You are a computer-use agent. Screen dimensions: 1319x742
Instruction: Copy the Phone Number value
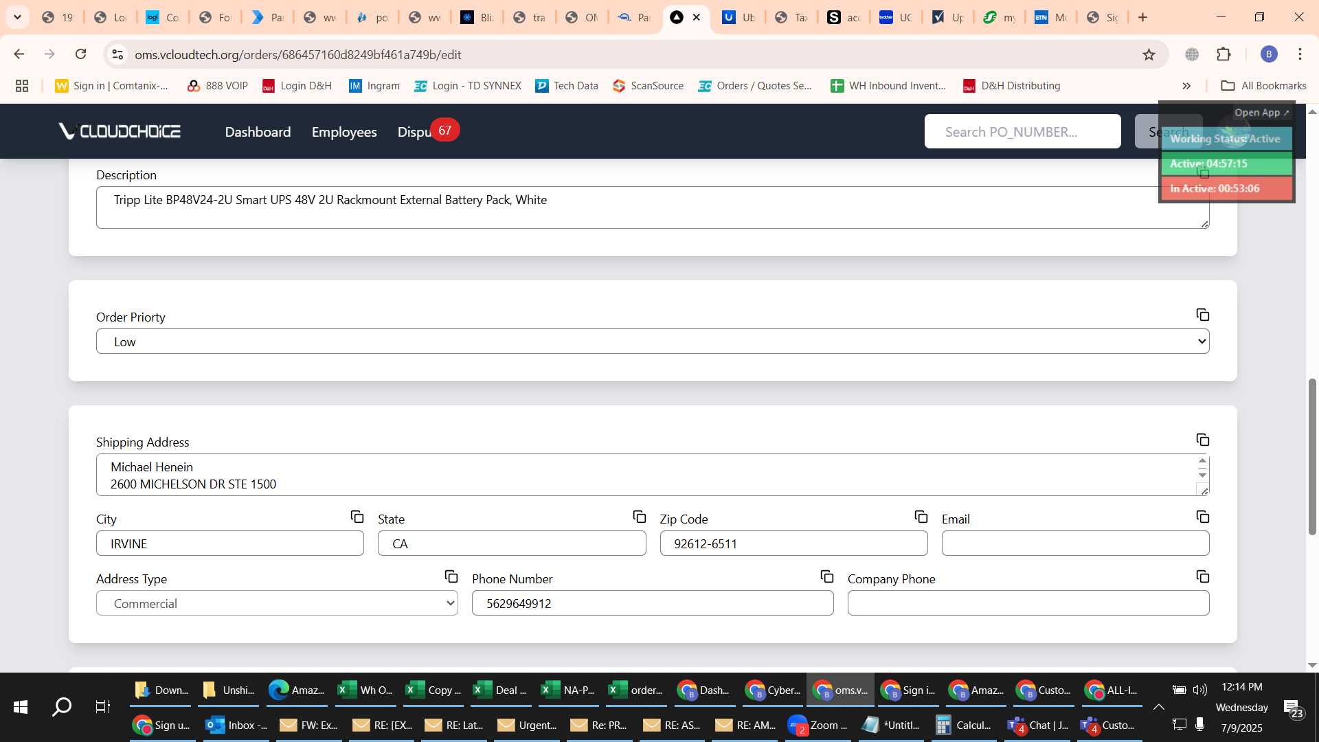[x=826, y=576]
